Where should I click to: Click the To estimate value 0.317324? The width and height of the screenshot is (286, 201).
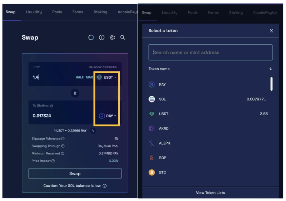[42, 116]
